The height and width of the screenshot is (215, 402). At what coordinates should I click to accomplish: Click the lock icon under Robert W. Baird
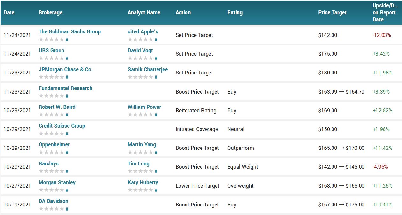tap(67, 115)
